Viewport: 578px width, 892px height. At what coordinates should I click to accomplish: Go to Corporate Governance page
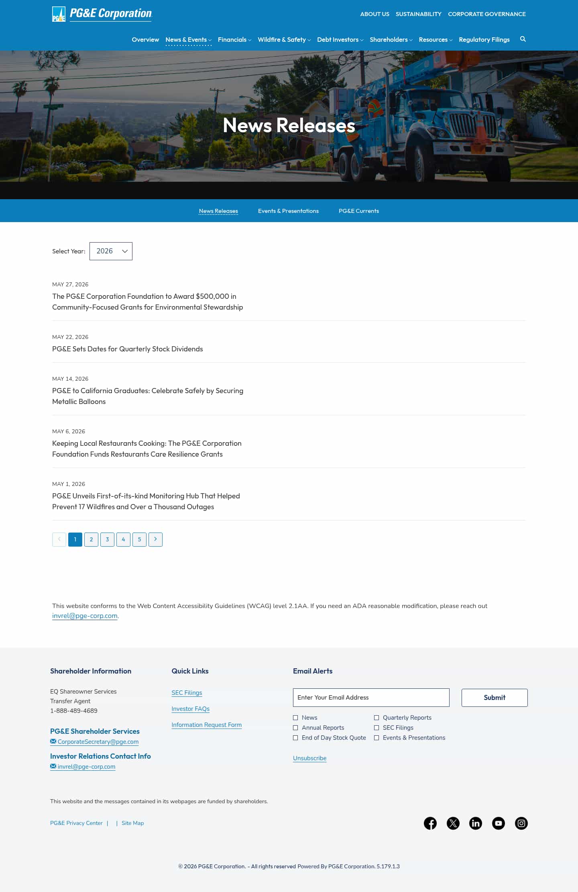[x=487, y=14]
